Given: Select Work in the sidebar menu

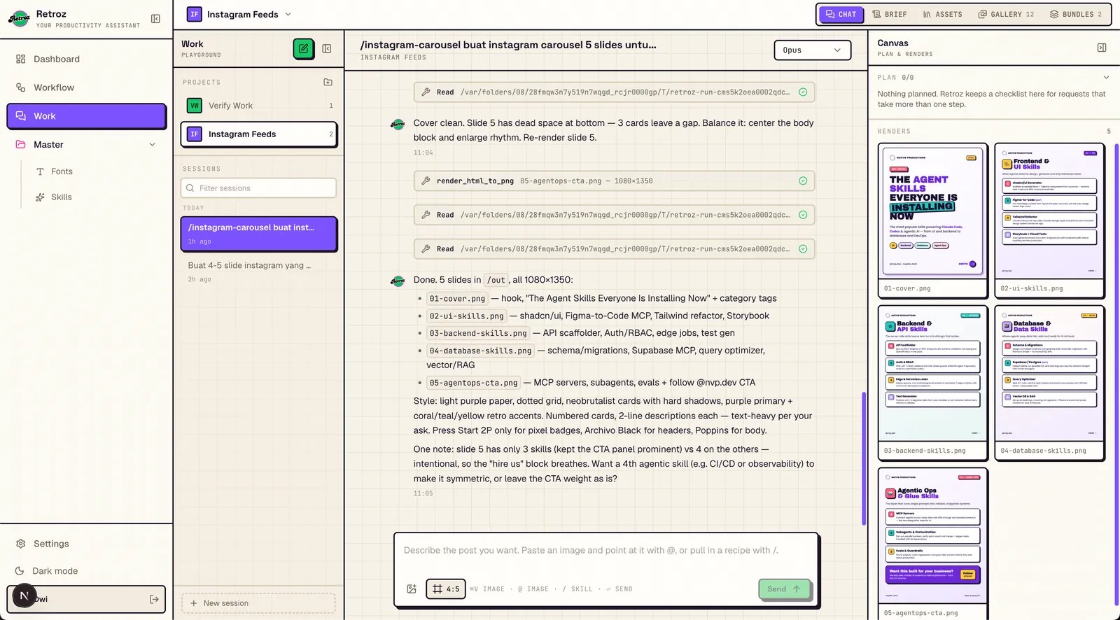Looking at the screenshot, I should point(87,116).
